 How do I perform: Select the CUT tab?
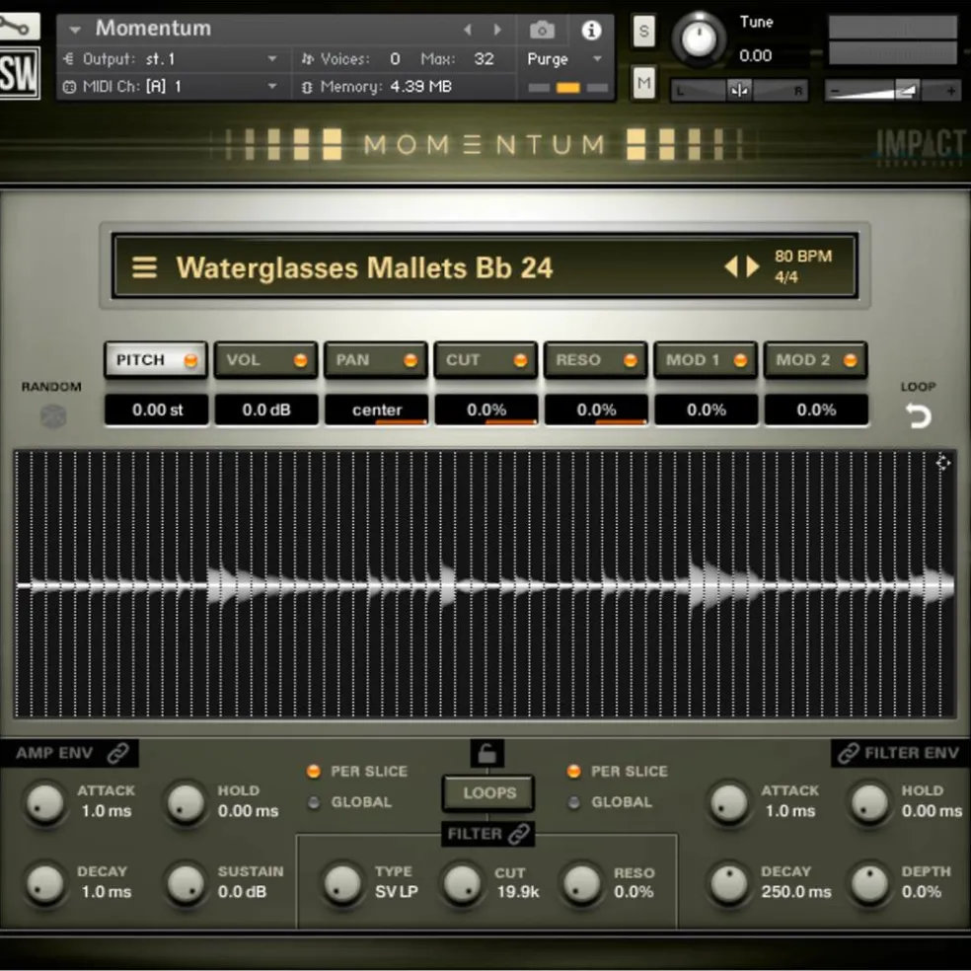[x=485, y=360]
